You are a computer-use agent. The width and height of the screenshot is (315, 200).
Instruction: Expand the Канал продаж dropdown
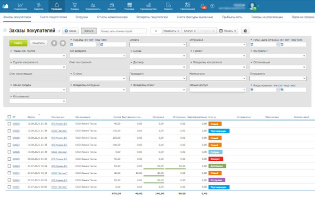[38, 90]
